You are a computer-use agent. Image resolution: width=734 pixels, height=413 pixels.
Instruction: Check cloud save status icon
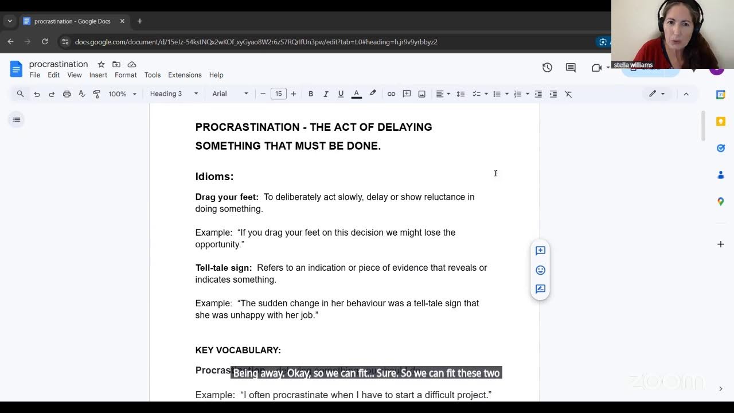132,64
